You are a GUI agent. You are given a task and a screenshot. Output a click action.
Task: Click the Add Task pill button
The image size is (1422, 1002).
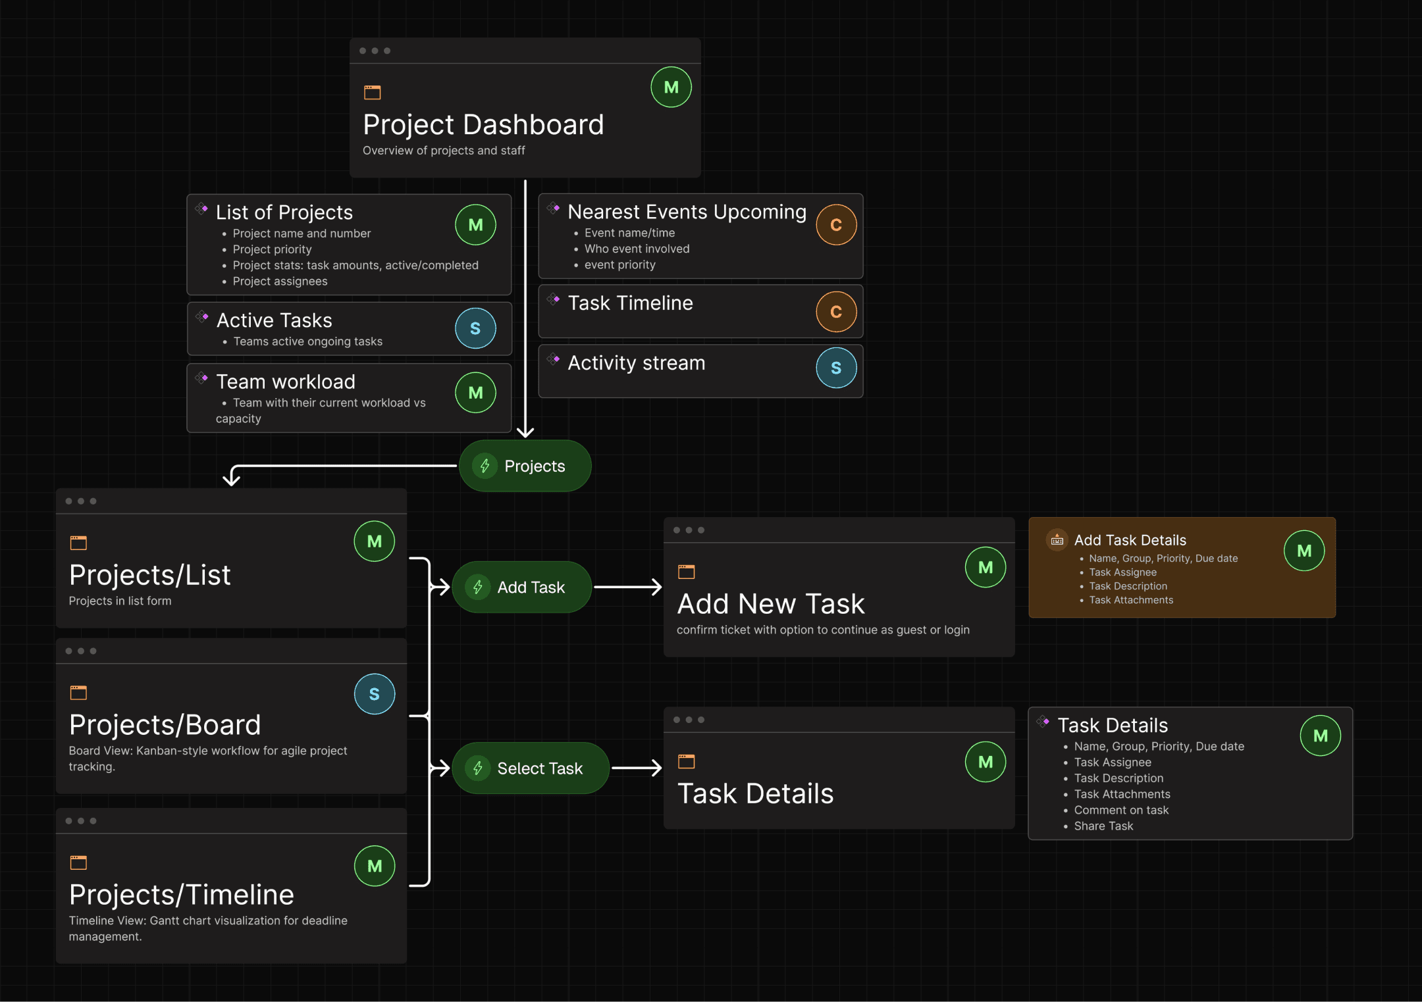[x=521, y=587]
